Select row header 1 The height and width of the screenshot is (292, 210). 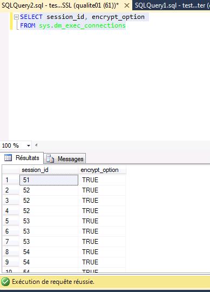(11, 180)
